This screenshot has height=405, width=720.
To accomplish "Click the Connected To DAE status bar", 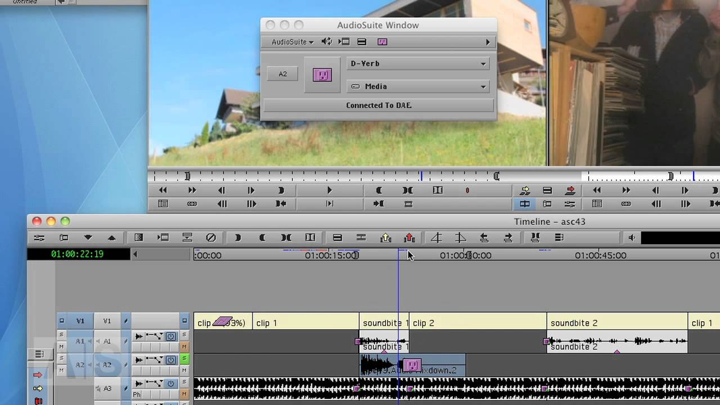I will pyautogui.click(x=379, y=105).
